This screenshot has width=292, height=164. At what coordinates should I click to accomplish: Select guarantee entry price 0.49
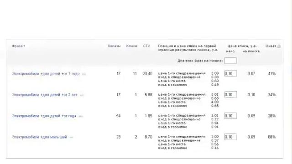pyautogui.click(x=215, y=85)
